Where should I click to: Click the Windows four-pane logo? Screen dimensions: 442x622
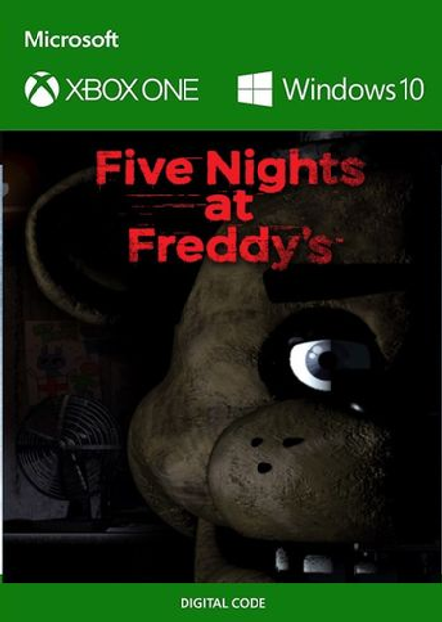click(x=255, y=89)
